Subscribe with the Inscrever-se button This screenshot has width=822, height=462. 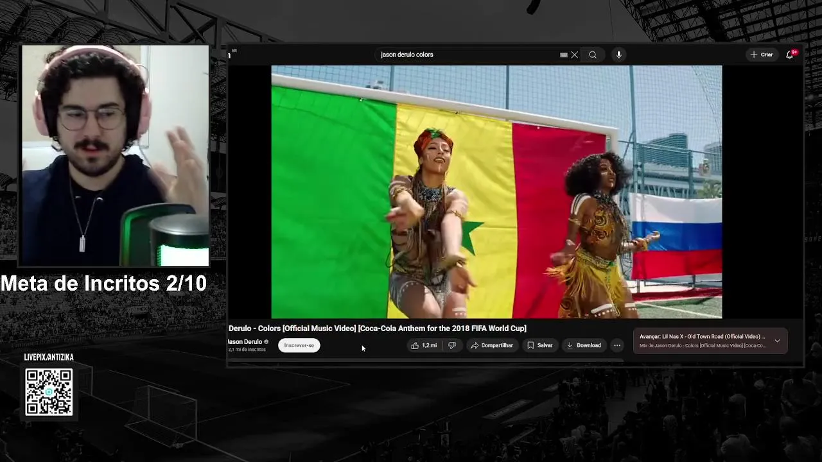point(299,345)
